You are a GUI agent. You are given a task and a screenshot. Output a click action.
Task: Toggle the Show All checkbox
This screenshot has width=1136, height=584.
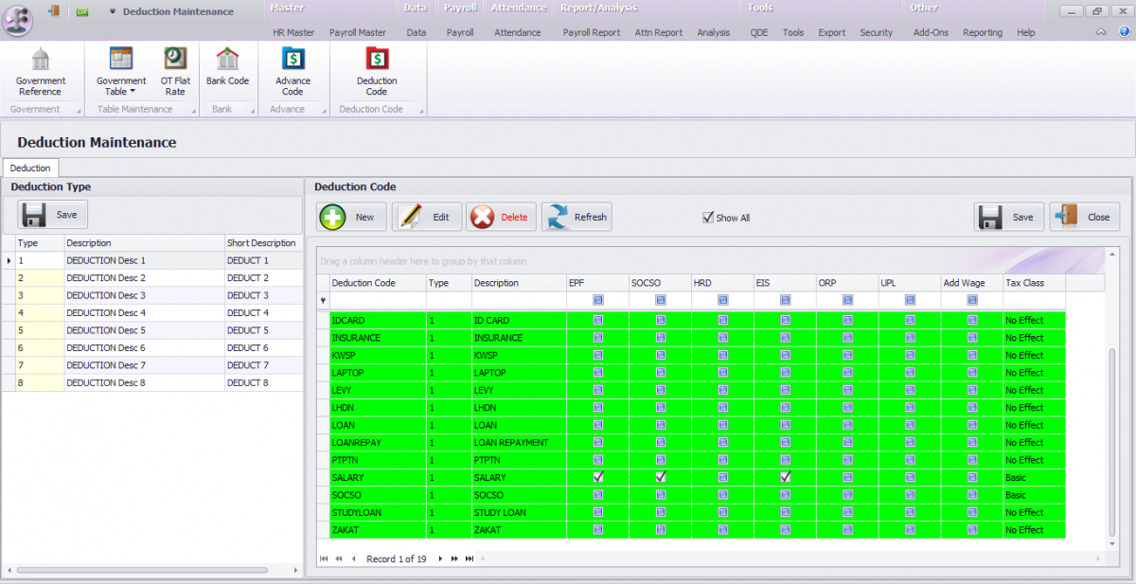pos(708,217)
